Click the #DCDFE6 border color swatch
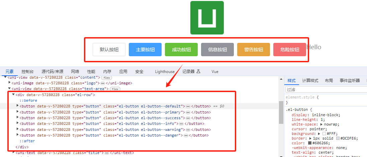Screen dimensions: 367x157 click(x=338, y=138)
